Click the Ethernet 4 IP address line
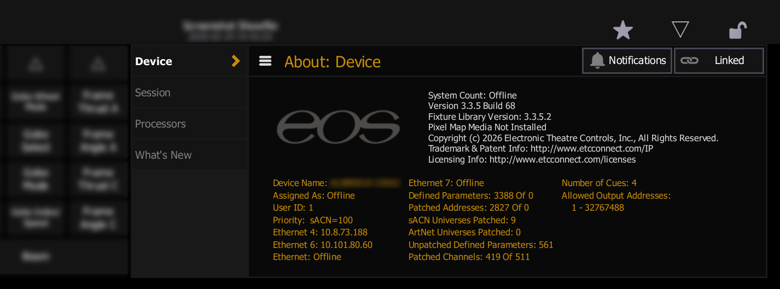Viewport: 780px width, 289px height. point(320,233)
